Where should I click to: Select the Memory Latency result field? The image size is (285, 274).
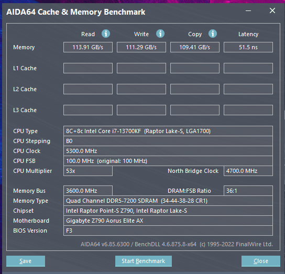[248, 47]
